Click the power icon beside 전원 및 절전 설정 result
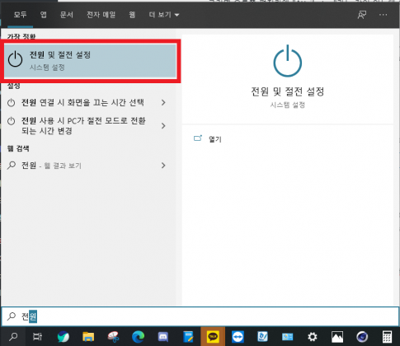400x346 pixels. pos(15,59)
